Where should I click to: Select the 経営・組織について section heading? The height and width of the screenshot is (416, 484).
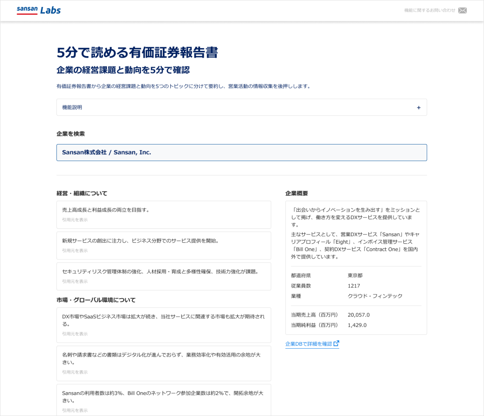tap(81, 193)
